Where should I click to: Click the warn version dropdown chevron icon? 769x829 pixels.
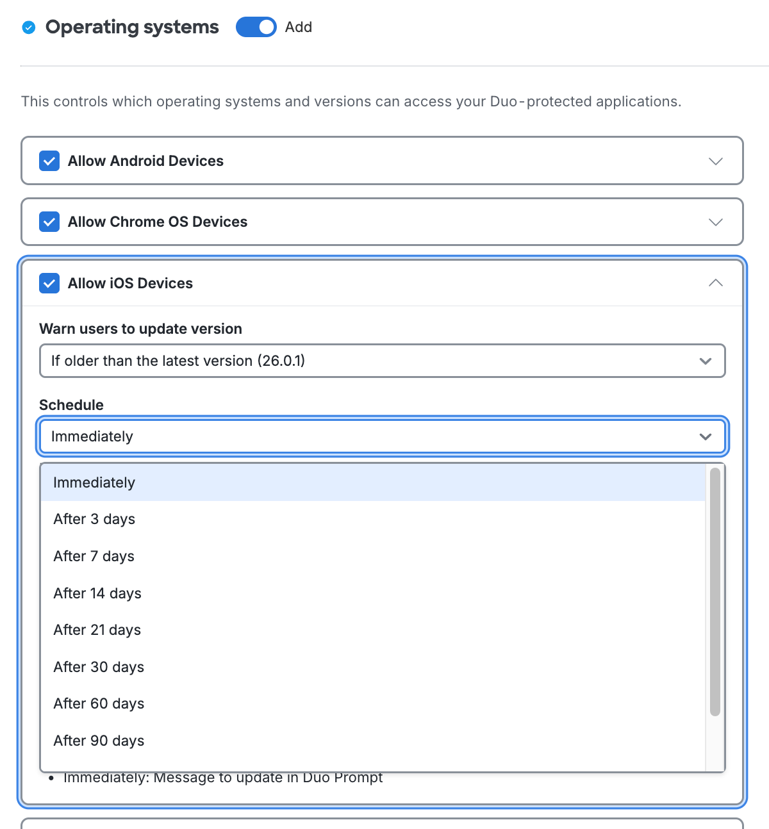[706, 361]
